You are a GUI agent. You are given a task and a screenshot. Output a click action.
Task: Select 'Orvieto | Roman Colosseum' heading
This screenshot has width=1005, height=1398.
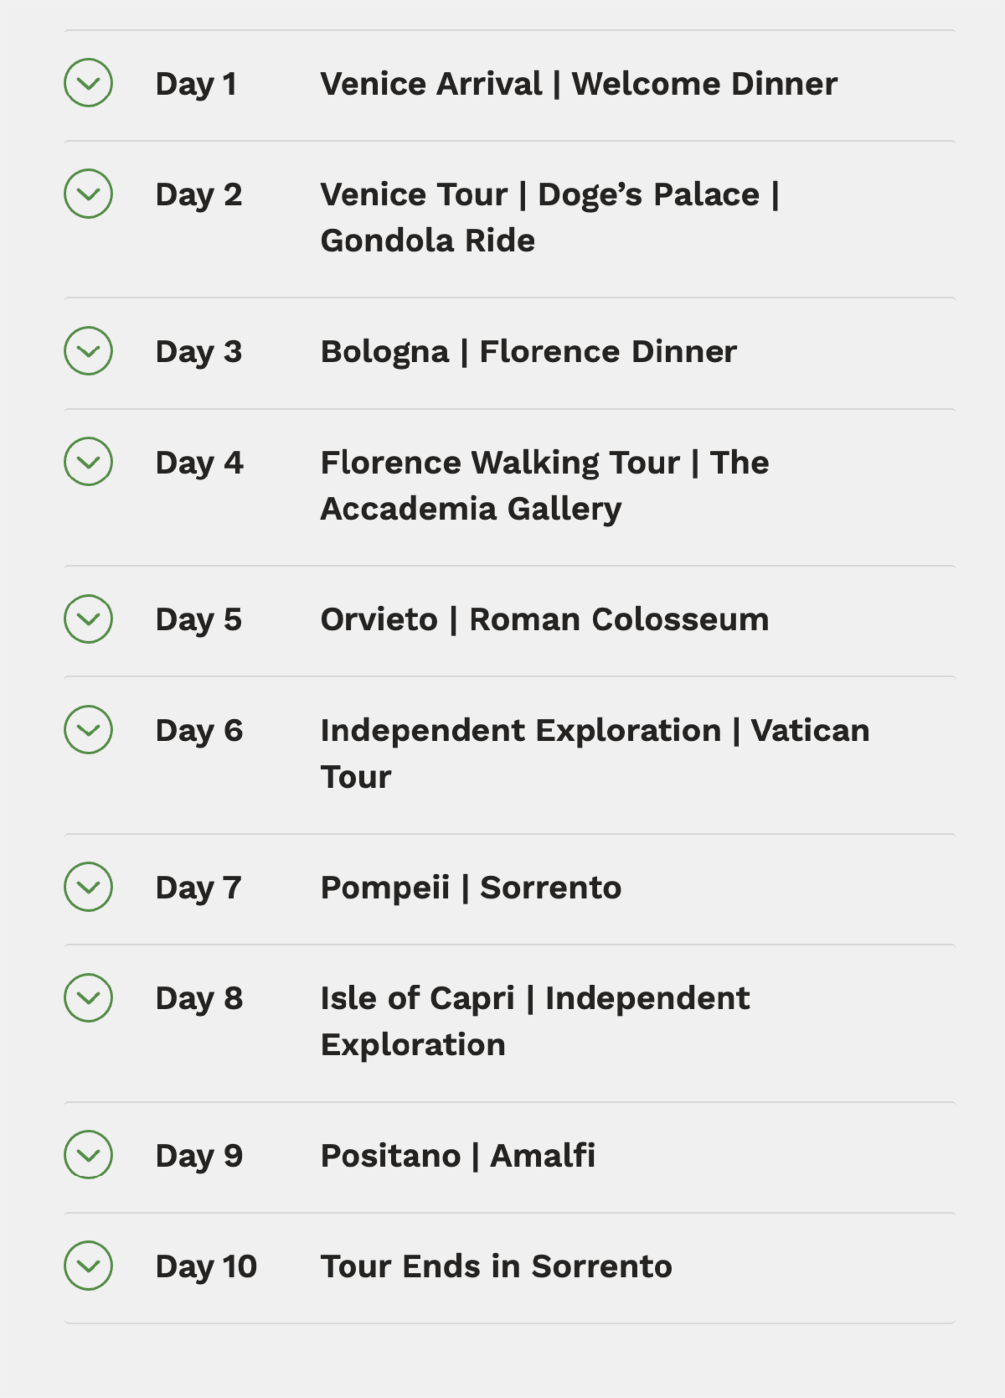point(544,620)
